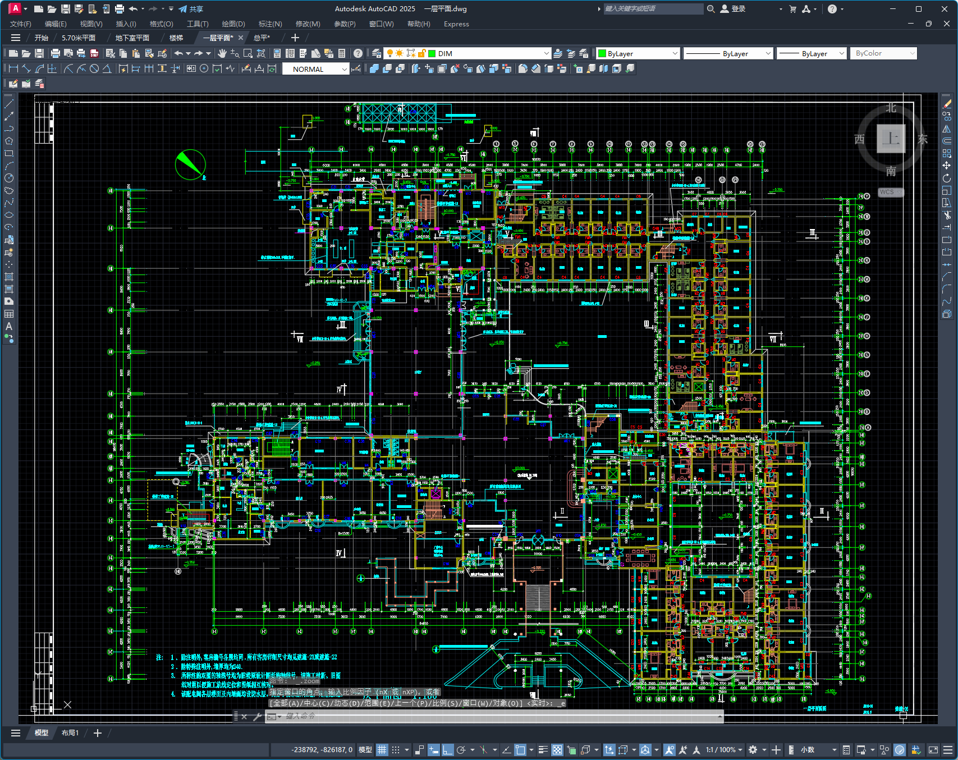Select the Erase tool in modify toolbar
Image resolution: width=958 pixels, height=760 pixels.
click(x=947, y=104)
